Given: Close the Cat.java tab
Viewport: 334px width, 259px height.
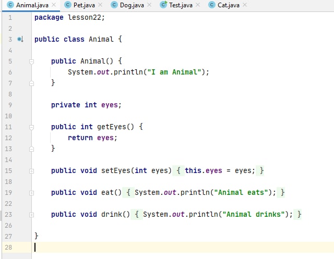Looking at the screenshot, I should pyautogui.click(x=245, y=5).
